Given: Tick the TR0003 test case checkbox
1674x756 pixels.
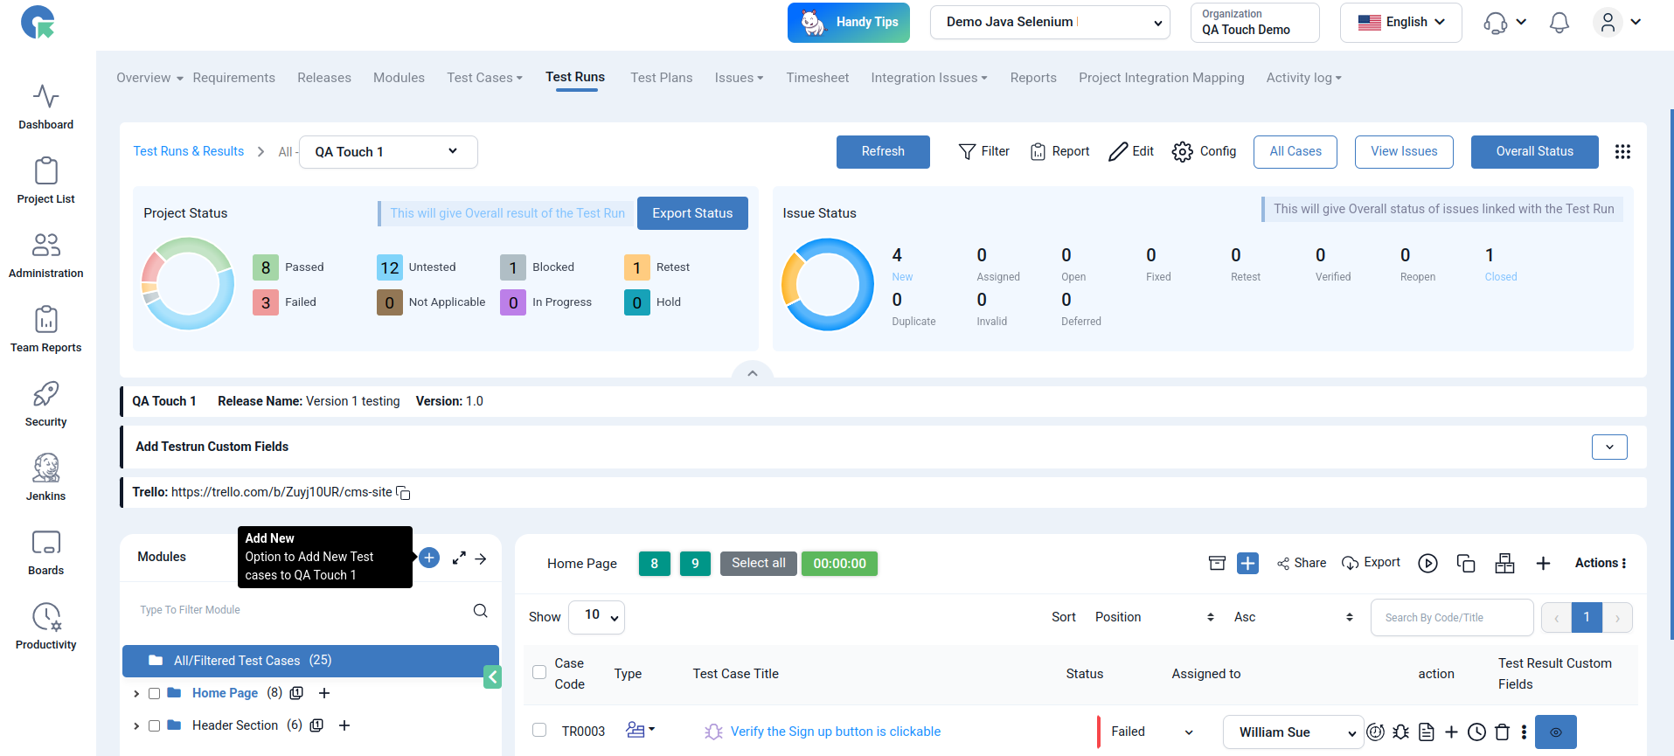Looking at the screenshot, I should tap(539, 731).
